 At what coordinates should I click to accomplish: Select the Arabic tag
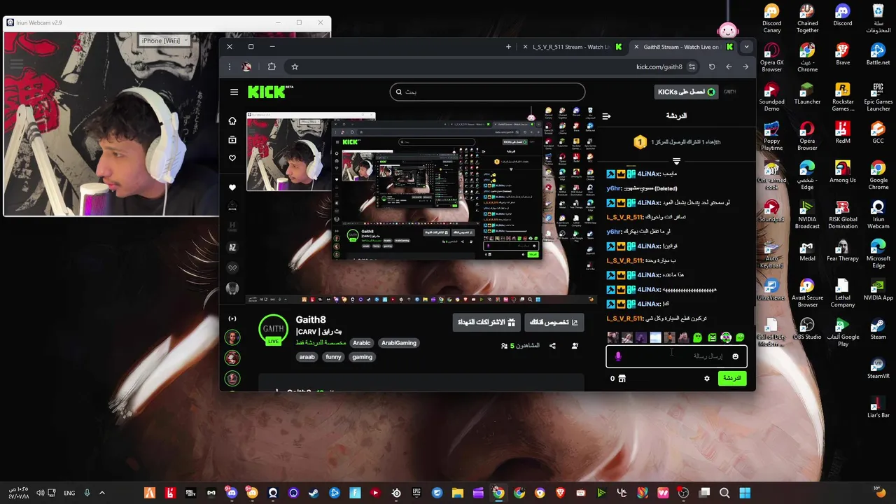(362, 343)
